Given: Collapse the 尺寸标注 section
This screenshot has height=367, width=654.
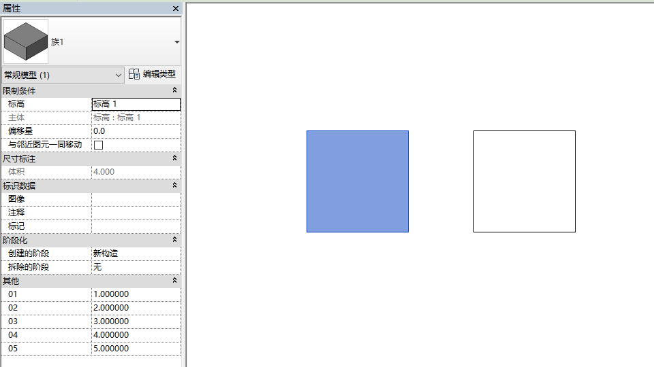Looking at the screenshot, I should click(175, 158).
